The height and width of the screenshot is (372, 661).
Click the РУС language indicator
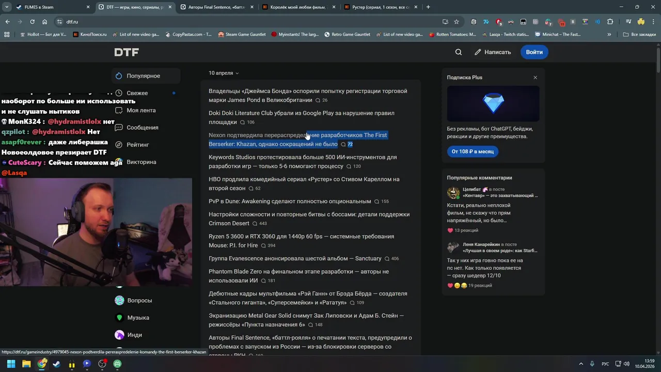click(605, 364)
